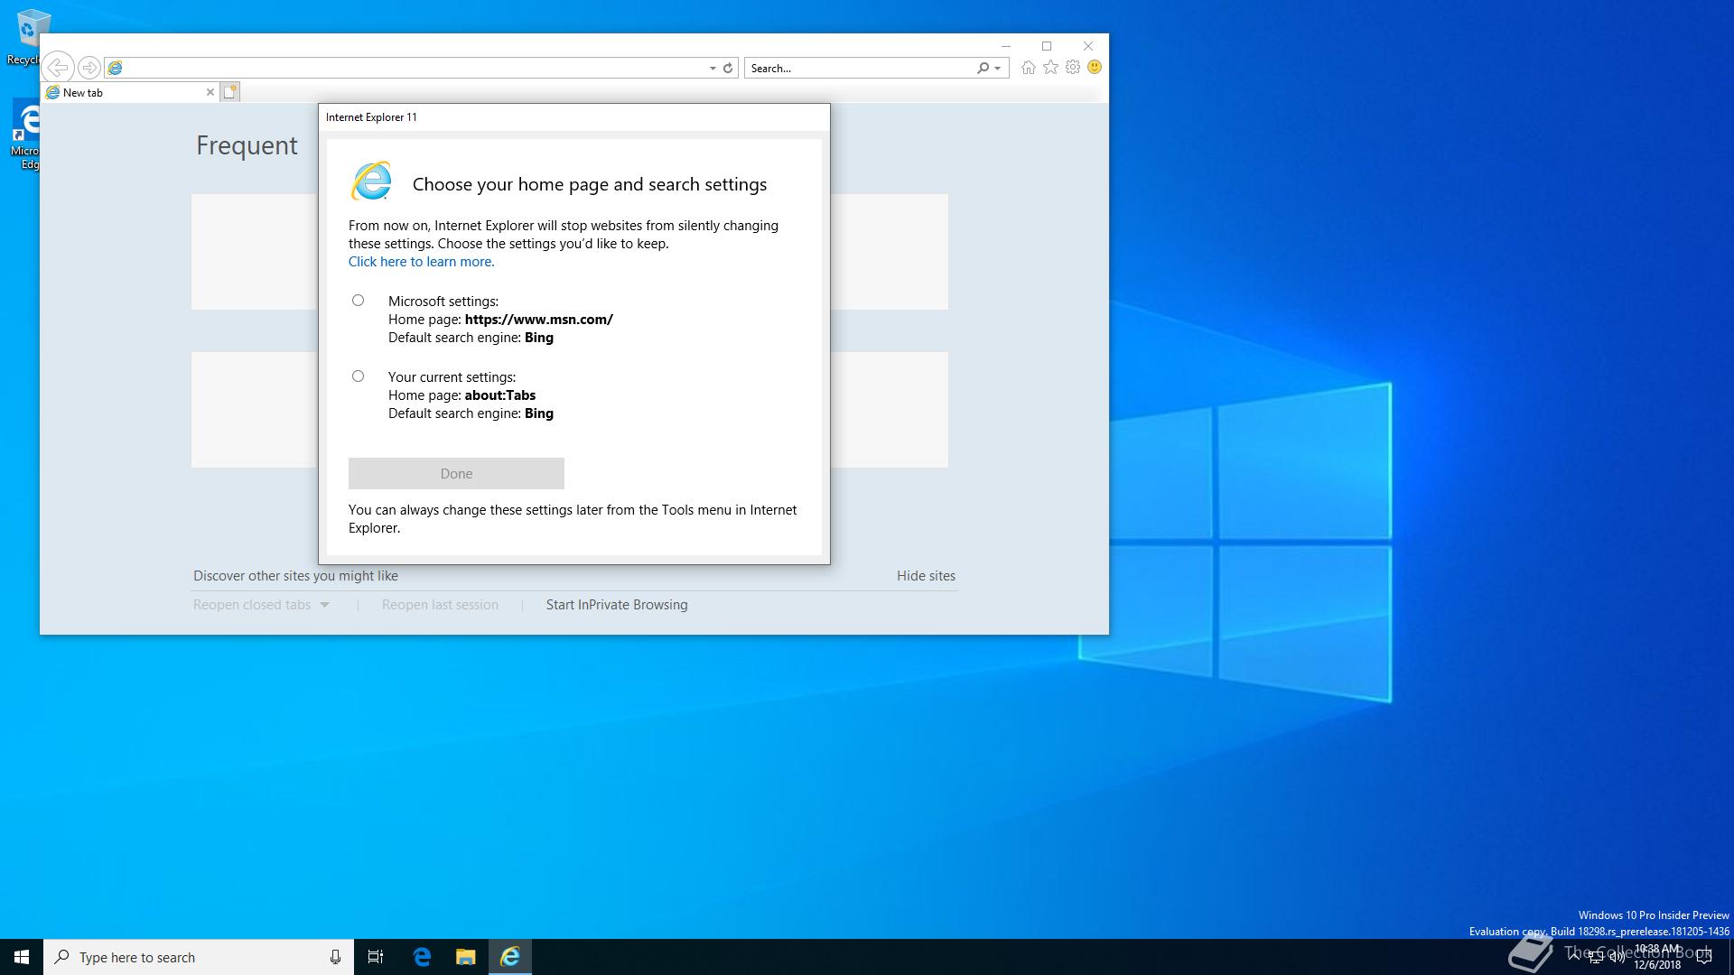Click Start InPrivate Browsing
The width and height of the screenshot is (1734, 975).
tap(617, 605)
